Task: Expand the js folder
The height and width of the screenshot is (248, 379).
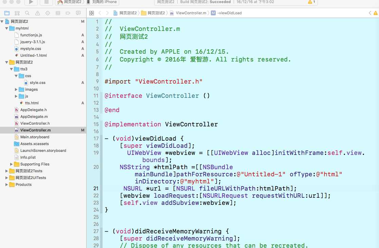Action: pos(16,96)
